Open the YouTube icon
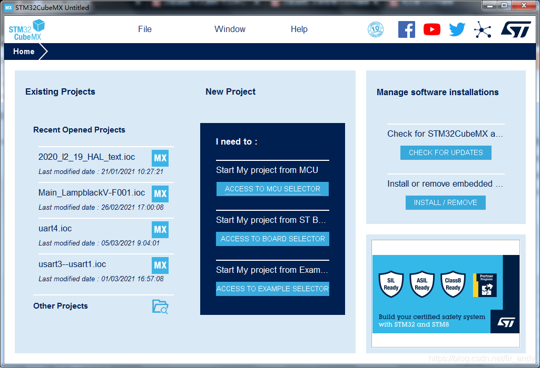This screenshot has height=368, width=540. pyautogui.click(x=432, y=29)
